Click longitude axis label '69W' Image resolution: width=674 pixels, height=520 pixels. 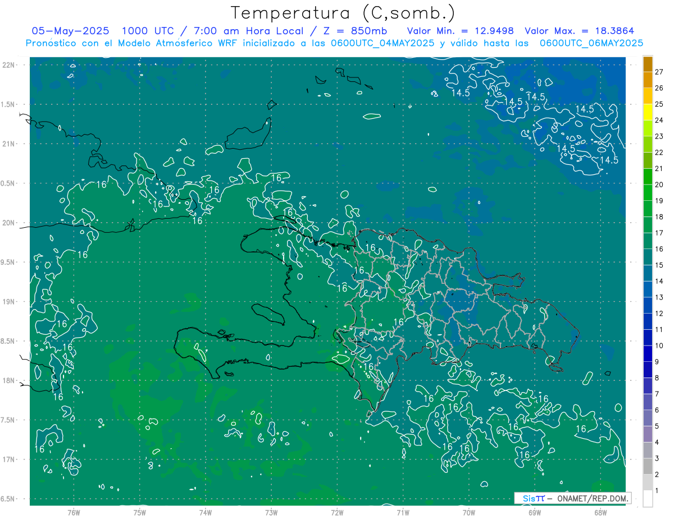(535, 513)
